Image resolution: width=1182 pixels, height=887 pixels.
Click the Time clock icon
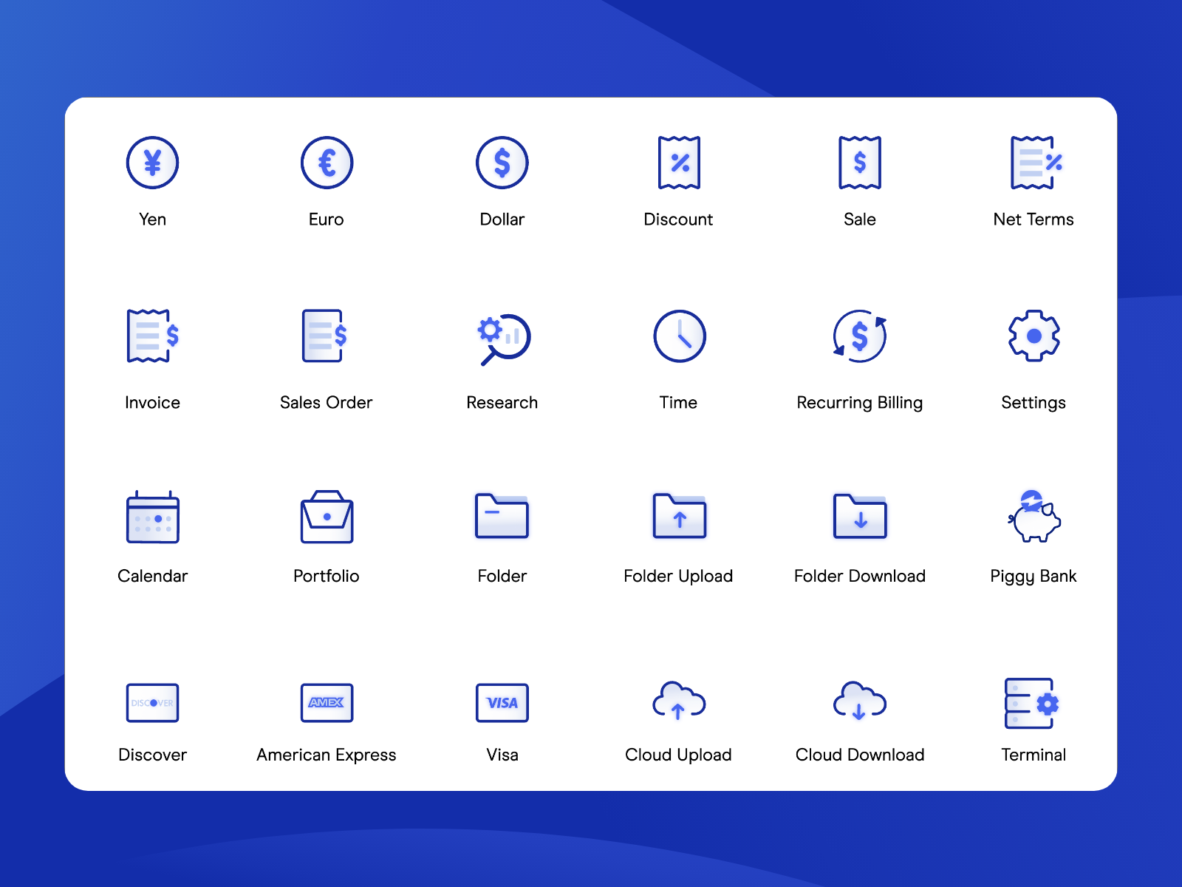(678, 337)
